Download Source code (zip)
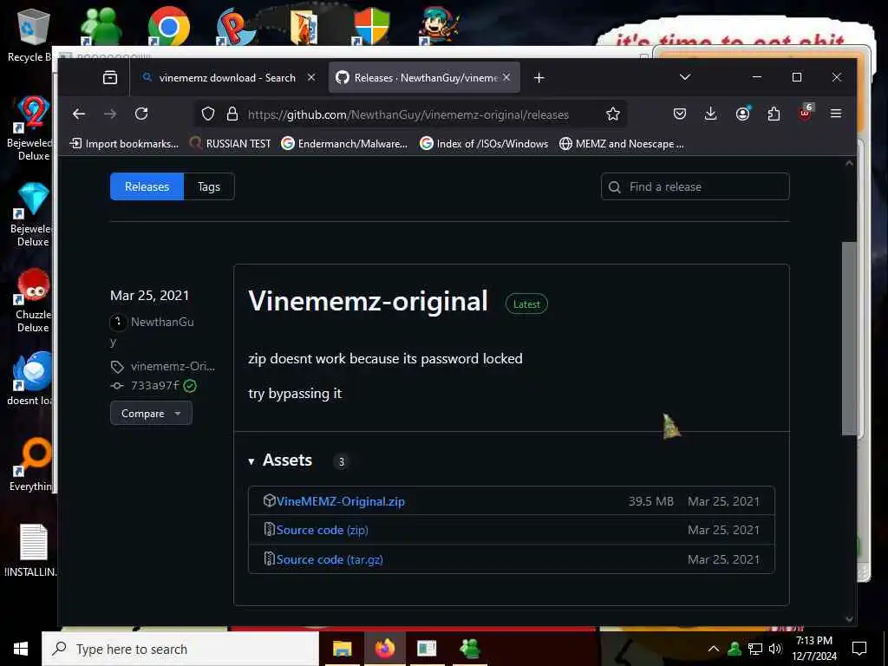The image size is (888, 666). (322, 530)
